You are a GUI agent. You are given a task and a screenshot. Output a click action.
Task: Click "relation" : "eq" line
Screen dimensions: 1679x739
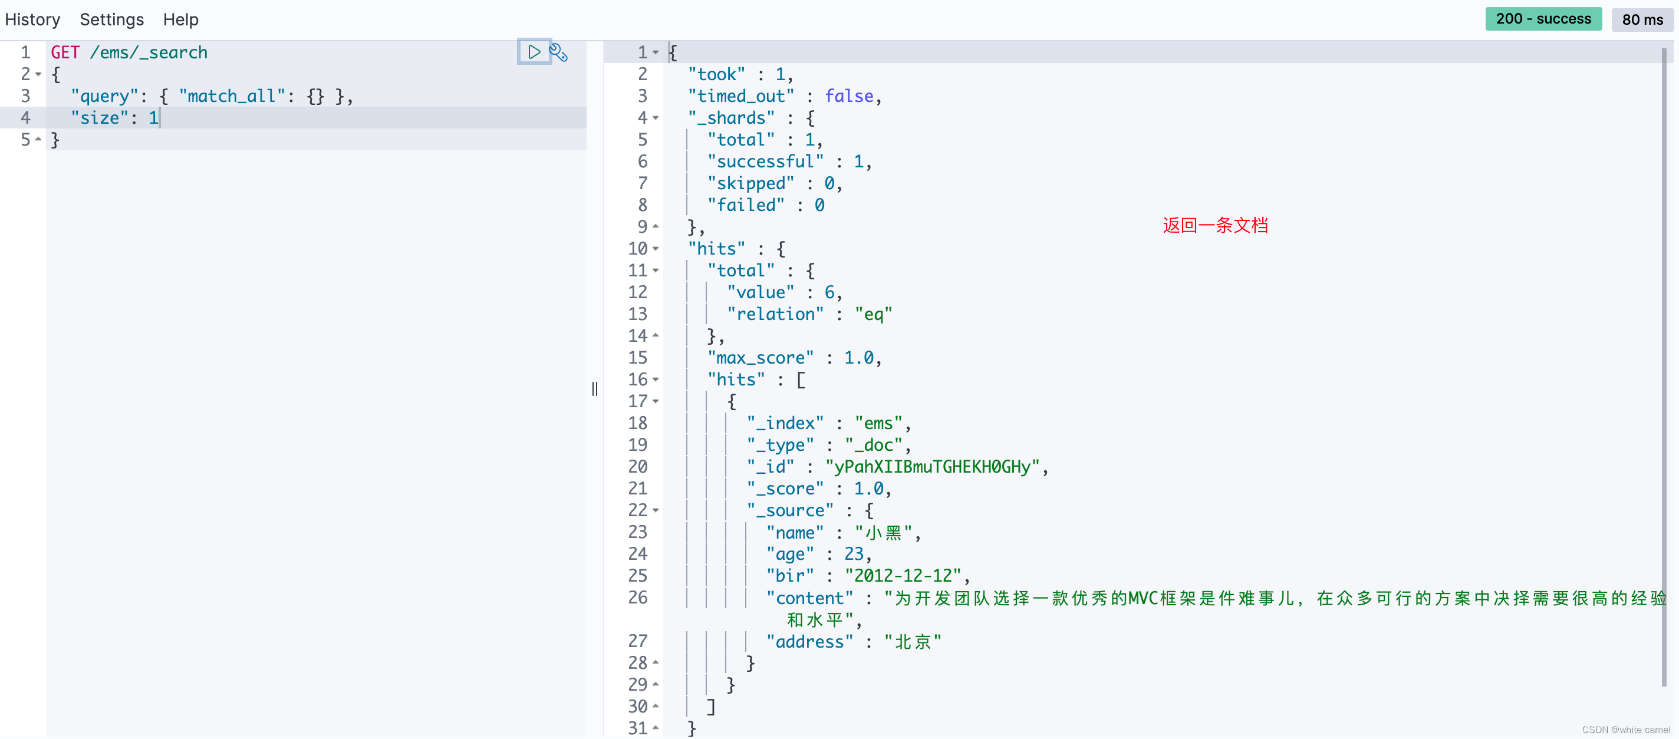coord(809,314)
